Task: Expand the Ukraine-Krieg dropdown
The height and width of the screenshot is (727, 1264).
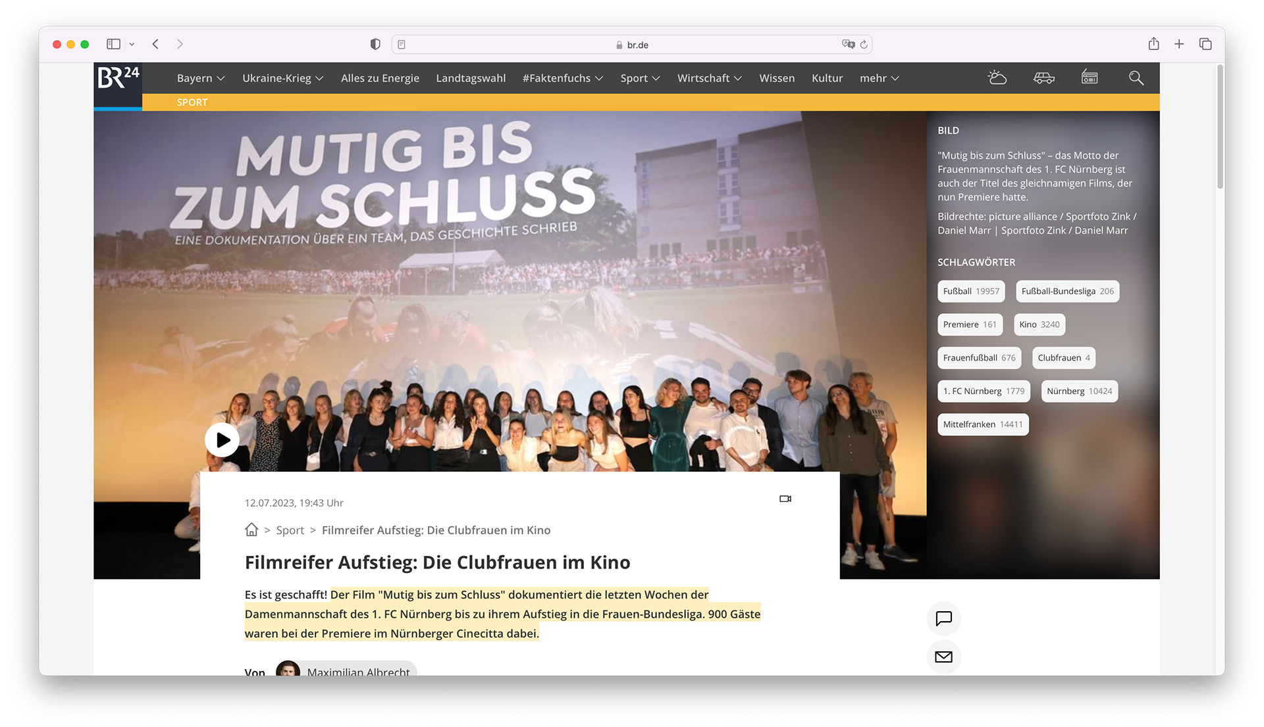Action: point(282,78)
